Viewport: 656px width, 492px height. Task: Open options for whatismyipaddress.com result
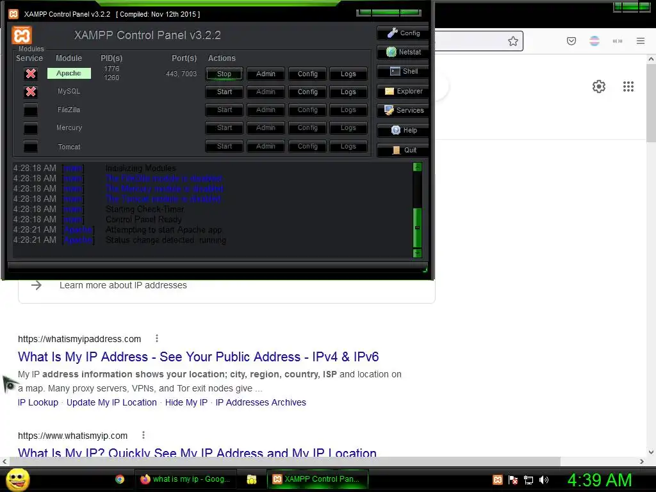point(157,338)
